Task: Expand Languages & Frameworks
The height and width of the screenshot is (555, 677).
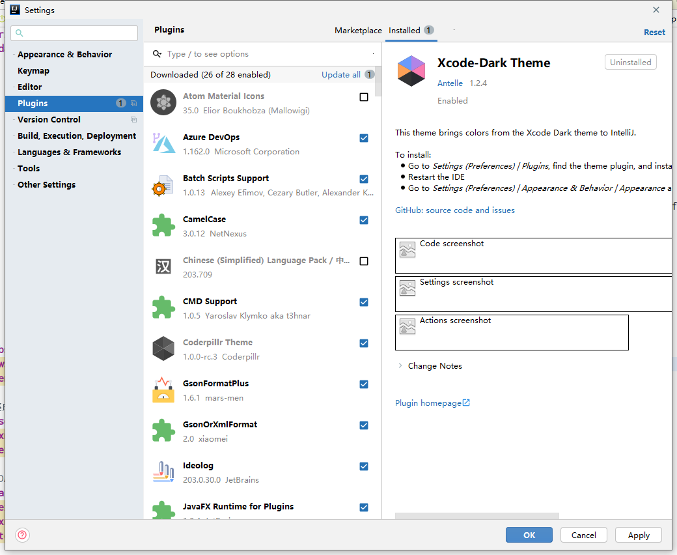Action: pyautogui.click(x=14, y=152)
